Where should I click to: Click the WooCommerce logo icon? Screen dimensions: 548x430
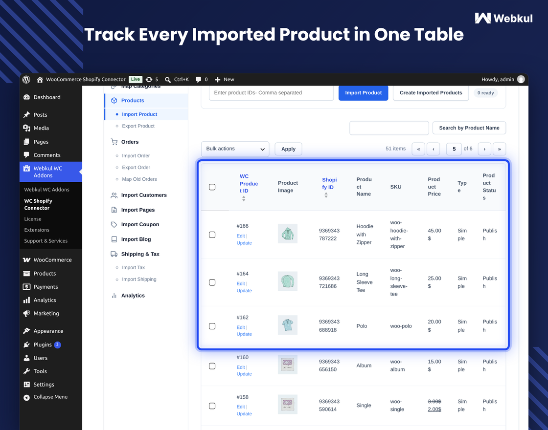click(26, 260)
